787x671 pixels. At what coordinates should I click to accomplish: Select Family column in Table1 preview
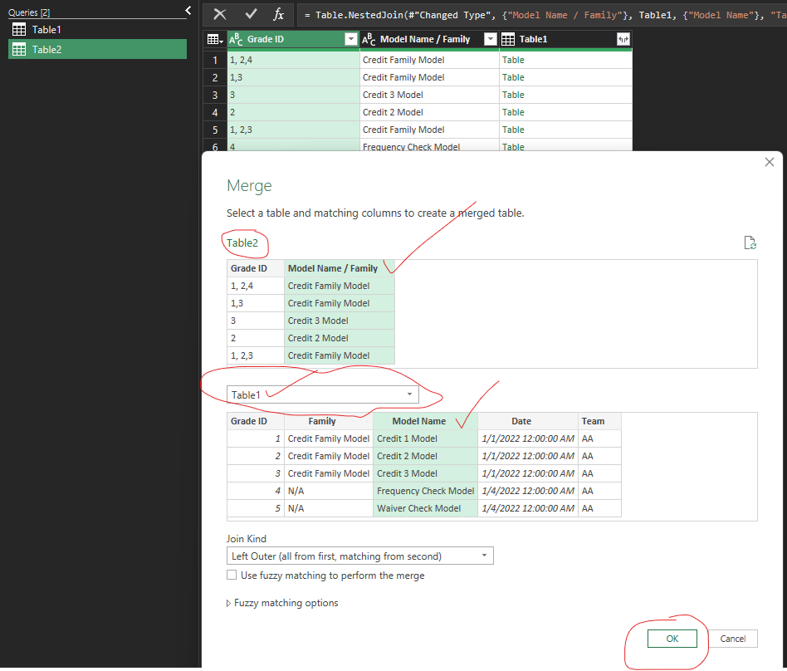tap(329, 421)
